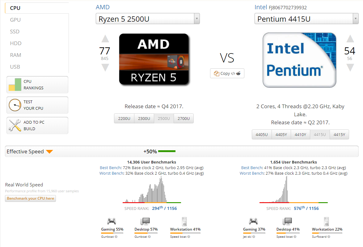Click the CPU Rankings bar chart icon
The width and height of the screenshot is (363, 247).
(x=15, y=85)
